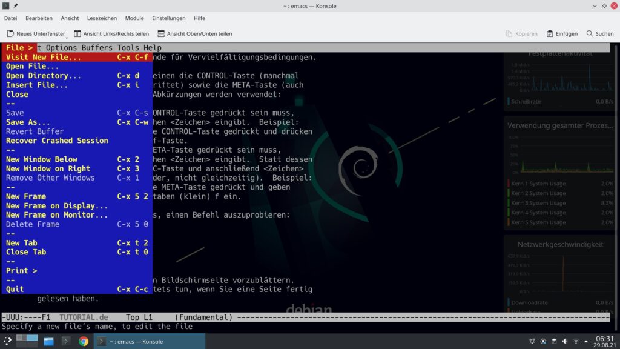Close the Konsole window
This screenshot has width=620, height=349.
614,6
